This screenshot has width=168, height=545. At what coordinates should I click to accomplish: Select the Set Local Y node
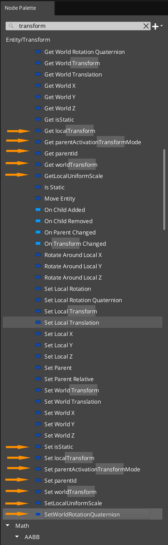click(x=59, y=345)
